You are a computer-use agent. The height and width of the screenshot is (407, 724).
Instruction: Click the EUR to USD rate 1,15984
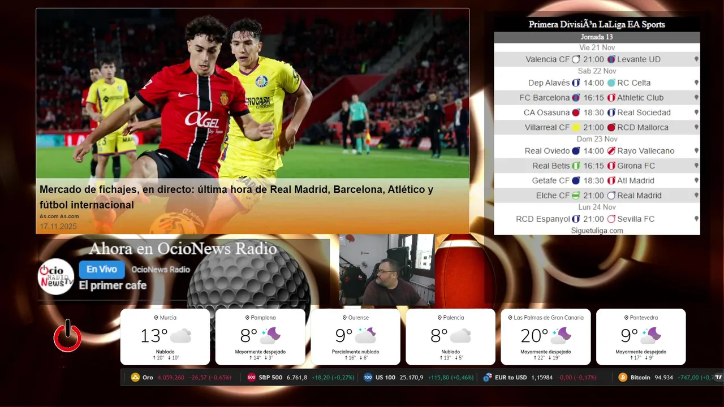pyautogui.click(x=542, y=378)
